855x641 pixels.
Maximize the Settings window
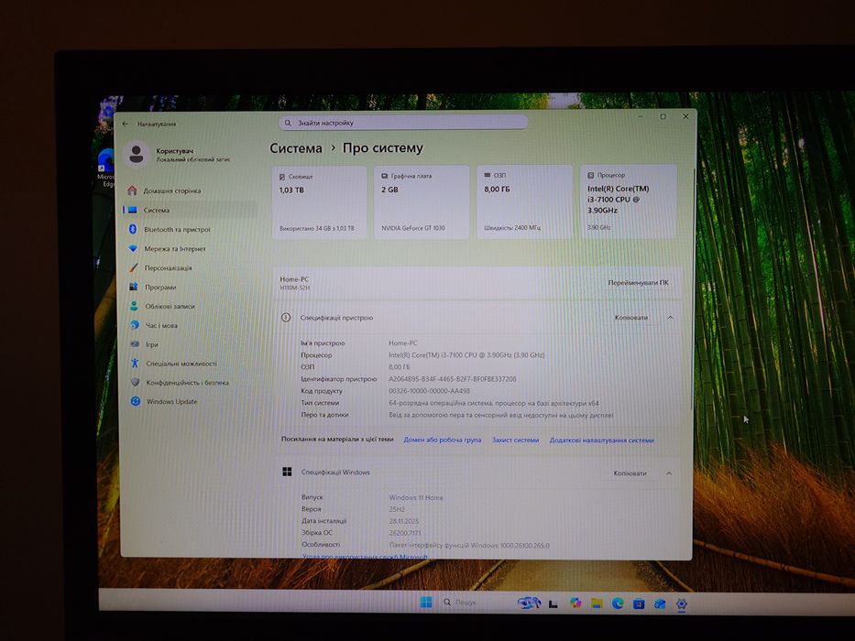point(663,116)
